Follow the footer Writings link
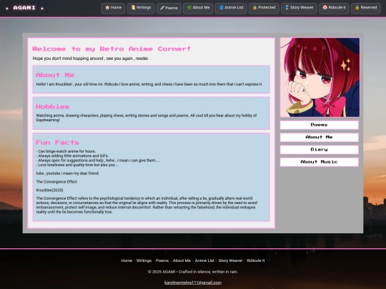Screen dimensions: 386x289 tap(144, 260)
